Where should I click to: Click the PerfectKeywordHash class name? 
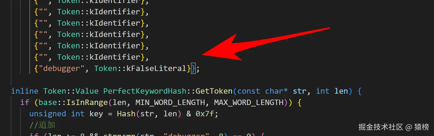(145, 91)
